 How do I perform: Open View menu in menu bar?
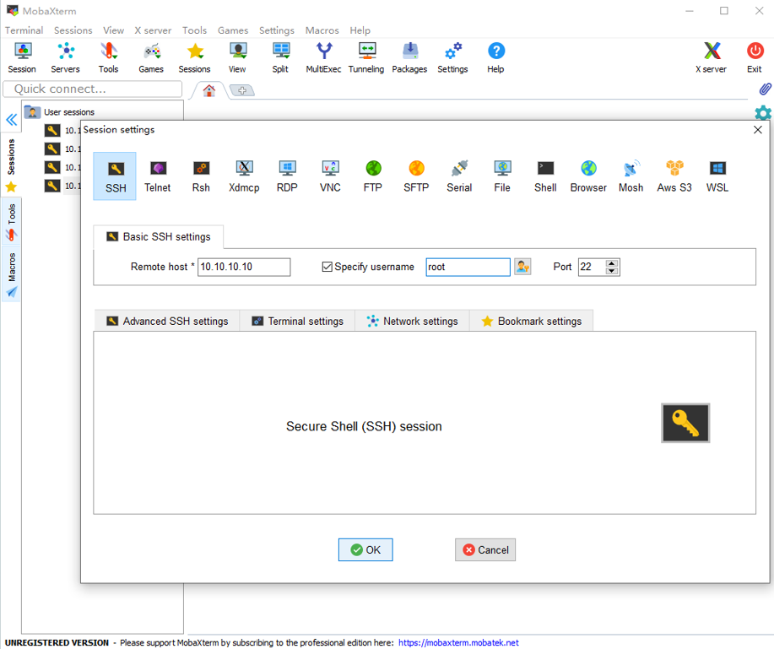pos(114,30)
